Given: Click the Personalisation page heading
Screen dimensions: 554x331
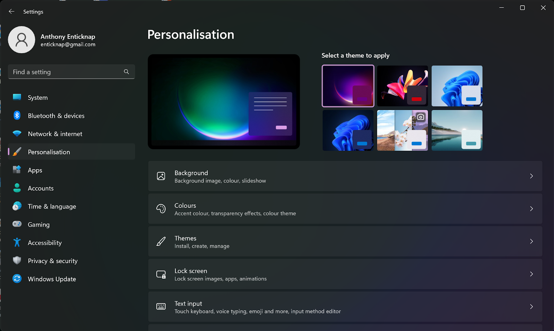Looking at the screenshot, I should pyautogui.click(x=191, y=35).
